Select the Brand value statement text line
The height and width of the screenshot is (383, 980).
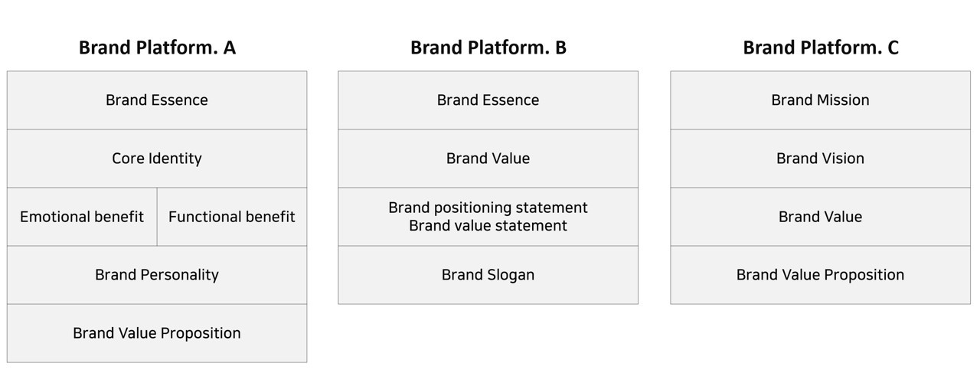[x=488, y=226]
